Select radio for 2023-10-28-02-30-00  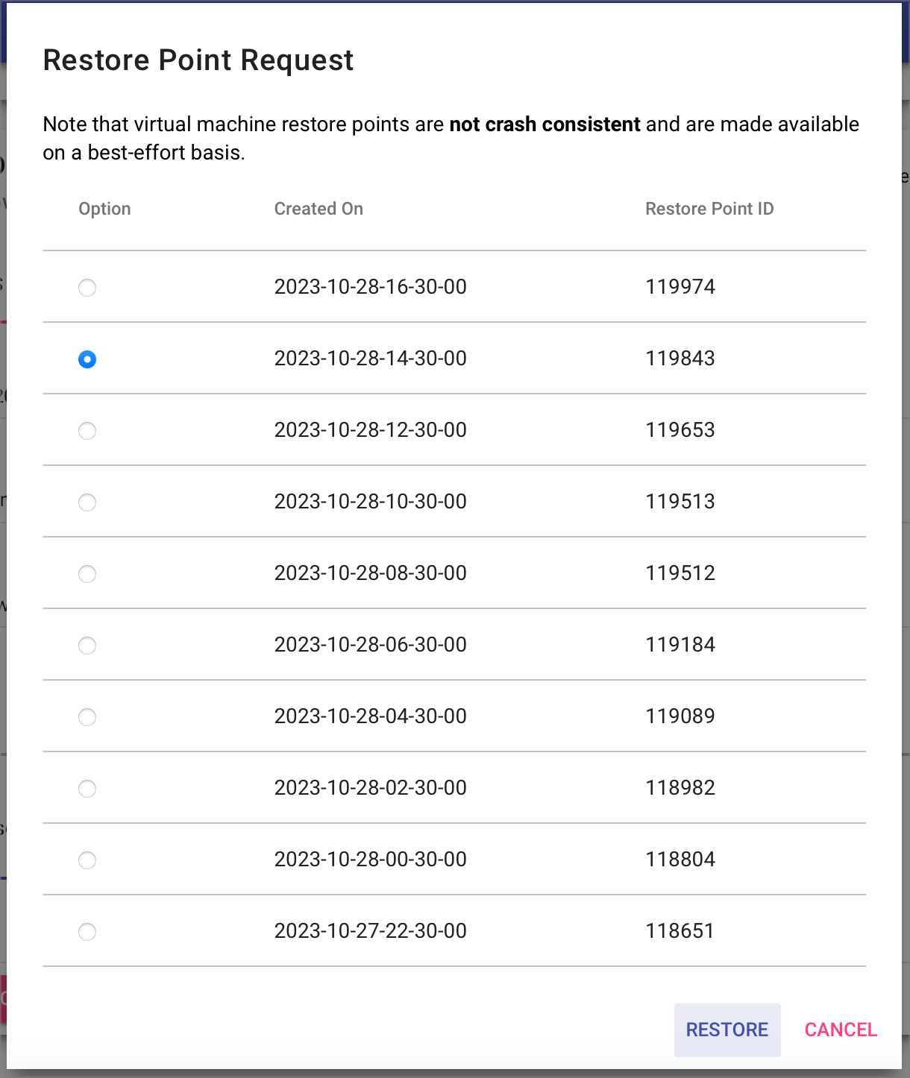(87, 788)
